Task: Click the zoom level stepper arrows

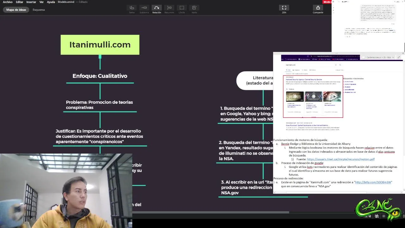Action: tap(403, 216)
